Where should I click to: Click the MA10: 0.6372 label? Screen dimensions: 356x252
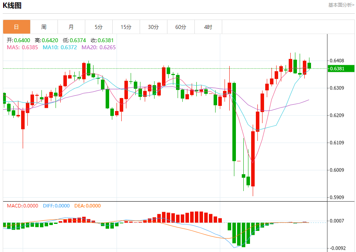[60, 47]
